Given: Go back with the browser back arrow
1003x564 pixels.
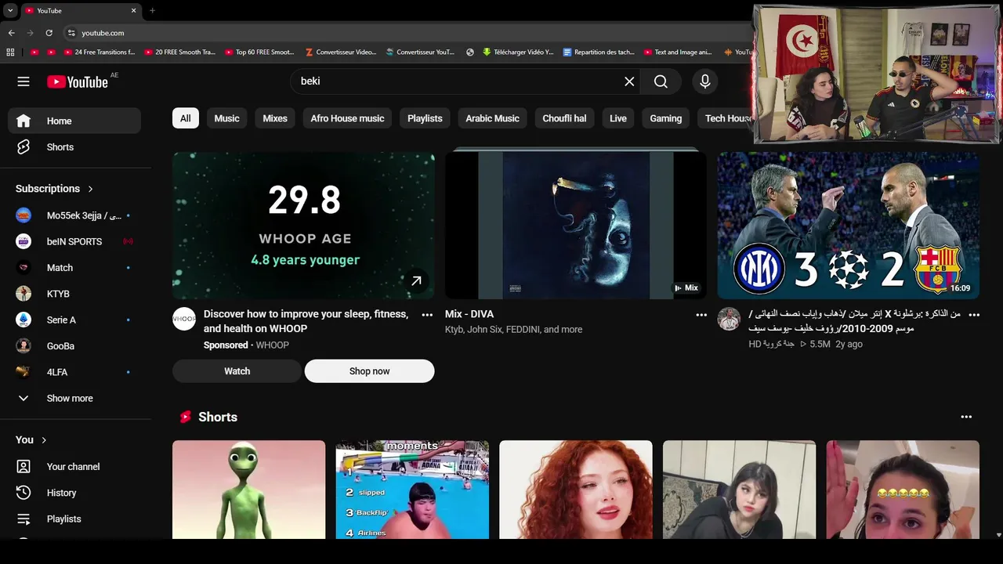Looking at the screenshot, I should pos(11,33).
